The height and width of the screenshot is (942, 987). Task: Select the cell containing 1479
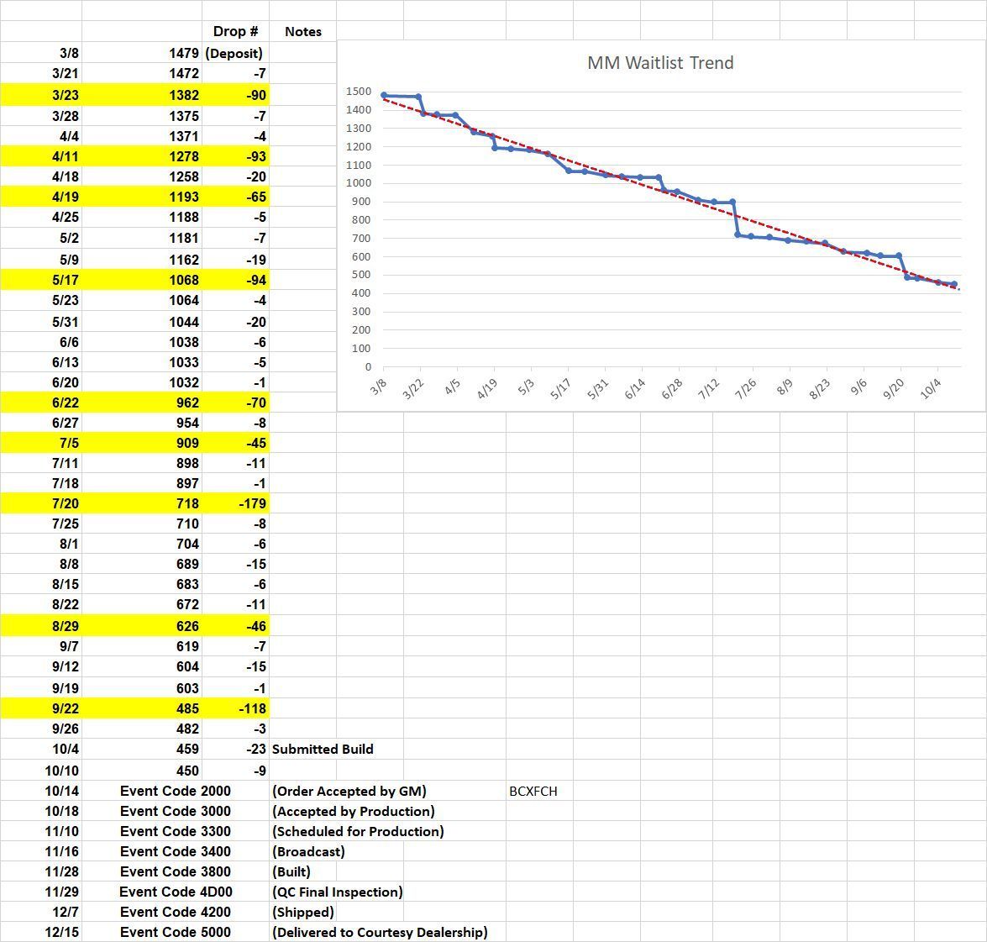(186, 52)
